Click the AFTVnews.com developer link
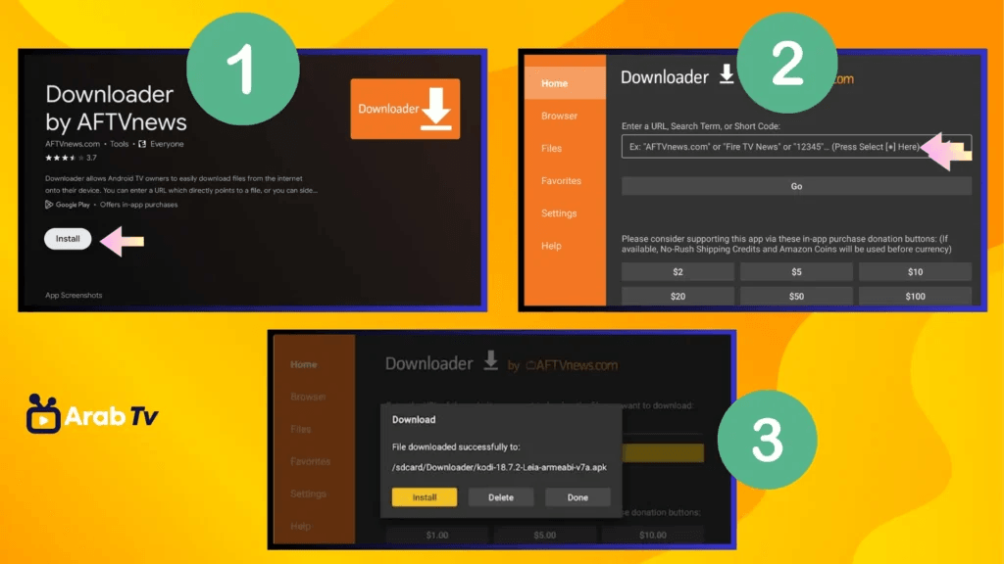The width and height of the screenshot is (1004, 564). pyautogui.click(x=74, y=144)
